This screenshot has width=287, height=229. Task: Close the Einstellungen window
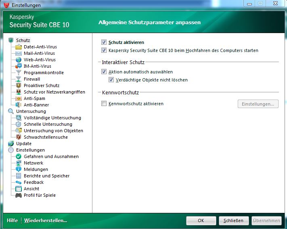(275, 3)
